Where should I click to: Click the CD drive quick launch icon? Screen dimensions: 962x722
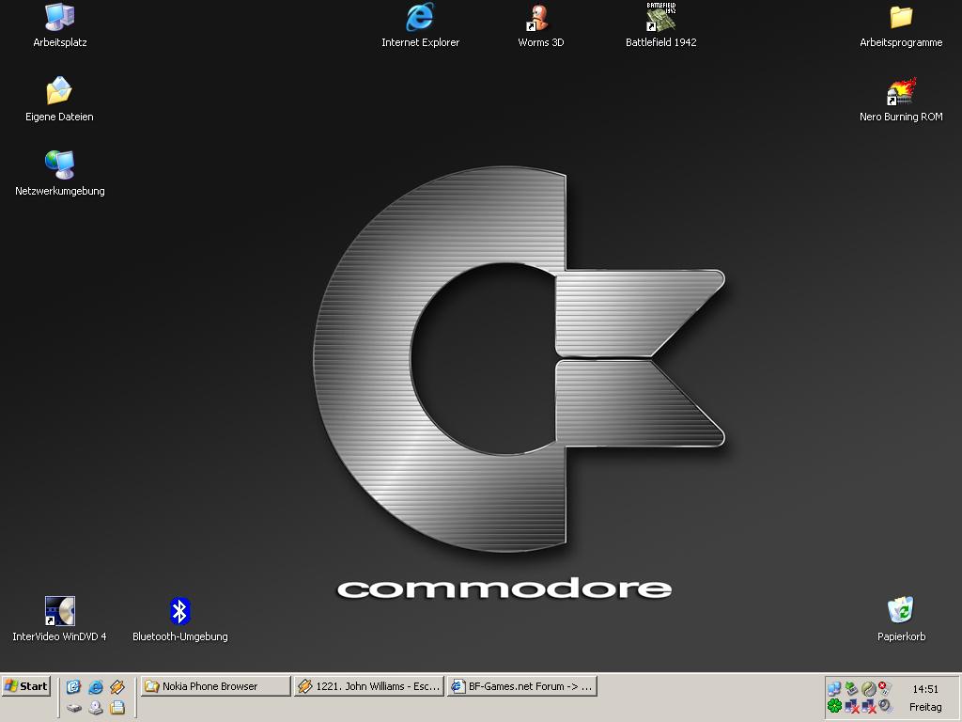point(95,707)
